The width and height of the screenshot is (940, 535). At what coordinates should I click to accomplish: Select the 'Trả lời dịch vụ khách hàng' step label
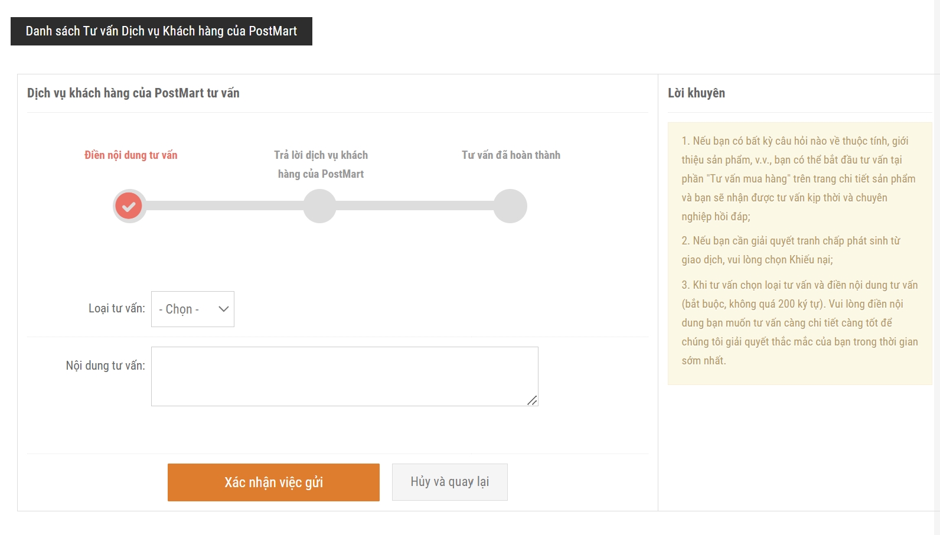tap(321, 164)
